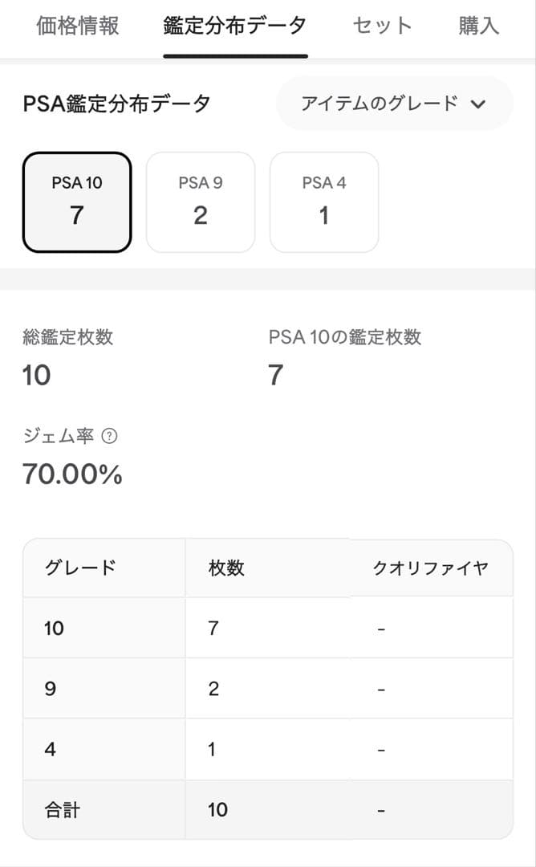The width and height of the screenshot is (536, 867).
Task: Click the クオリファイヤ column header
Action: [431, 568]
